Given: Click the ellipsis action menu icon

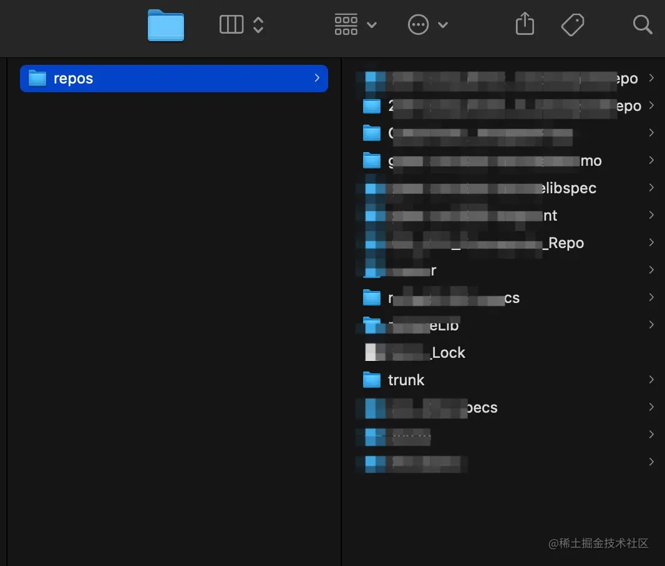Looking at the screenshot, I should pyautogui.click(x=418, y=24).
